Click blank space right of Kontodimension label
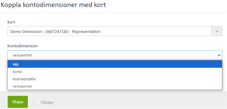This screenshot has height=109, width=227. coord(126,46)
